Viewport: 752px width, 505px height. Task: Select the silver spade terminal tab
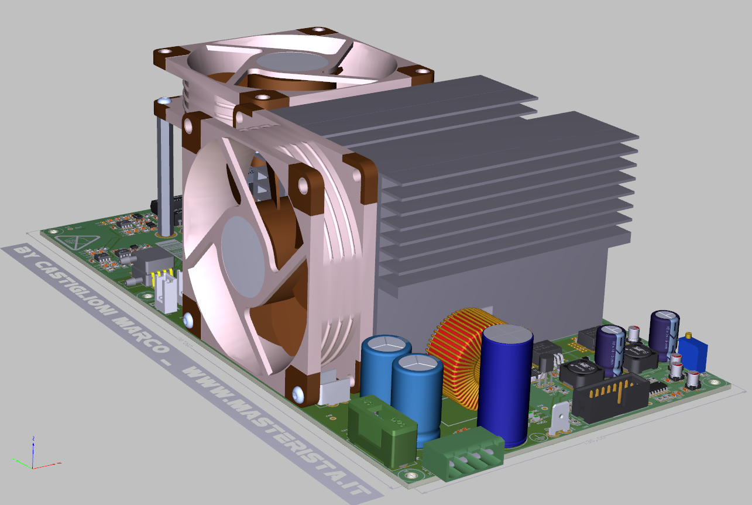click(559, 417)
